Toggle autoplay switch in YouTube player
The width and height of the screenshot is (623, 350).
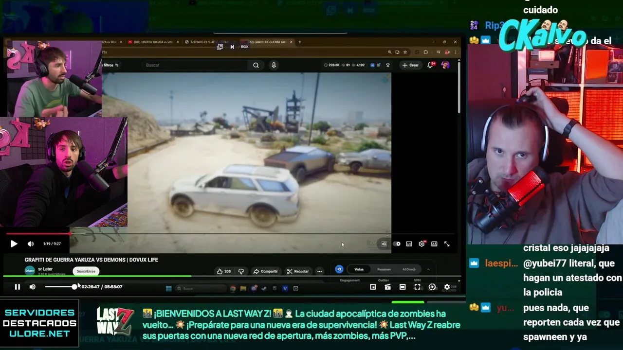click(398, 244)
